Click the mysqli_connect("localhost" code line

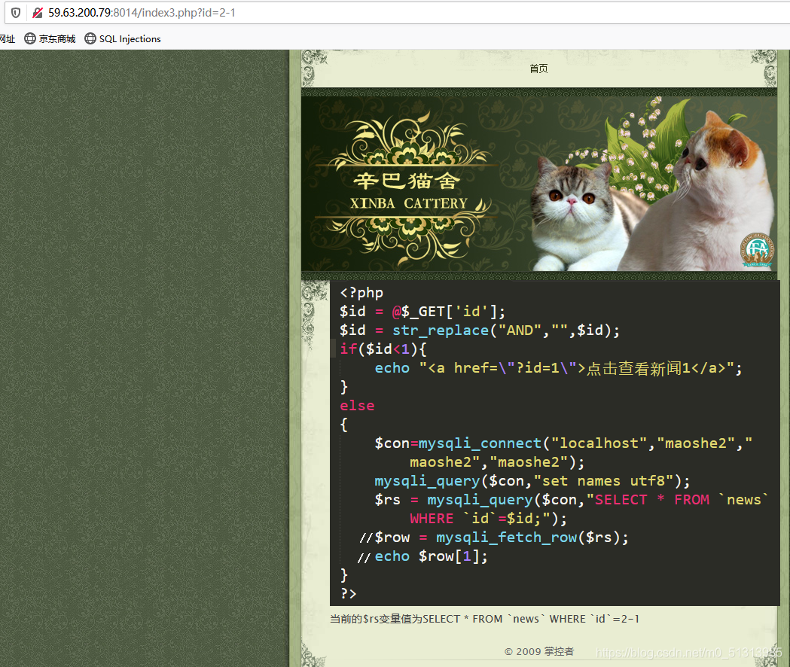coord(563,443)
